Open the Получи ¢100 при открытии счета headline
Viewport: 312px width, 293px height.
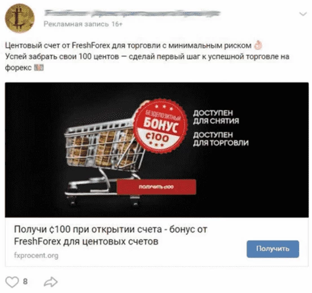pos(111,229)
